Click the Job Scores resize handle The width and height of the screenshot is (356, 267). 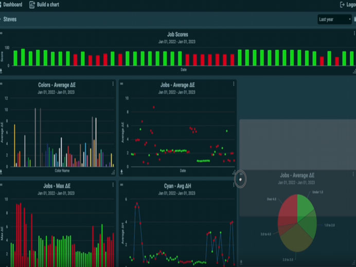point(354,72)
